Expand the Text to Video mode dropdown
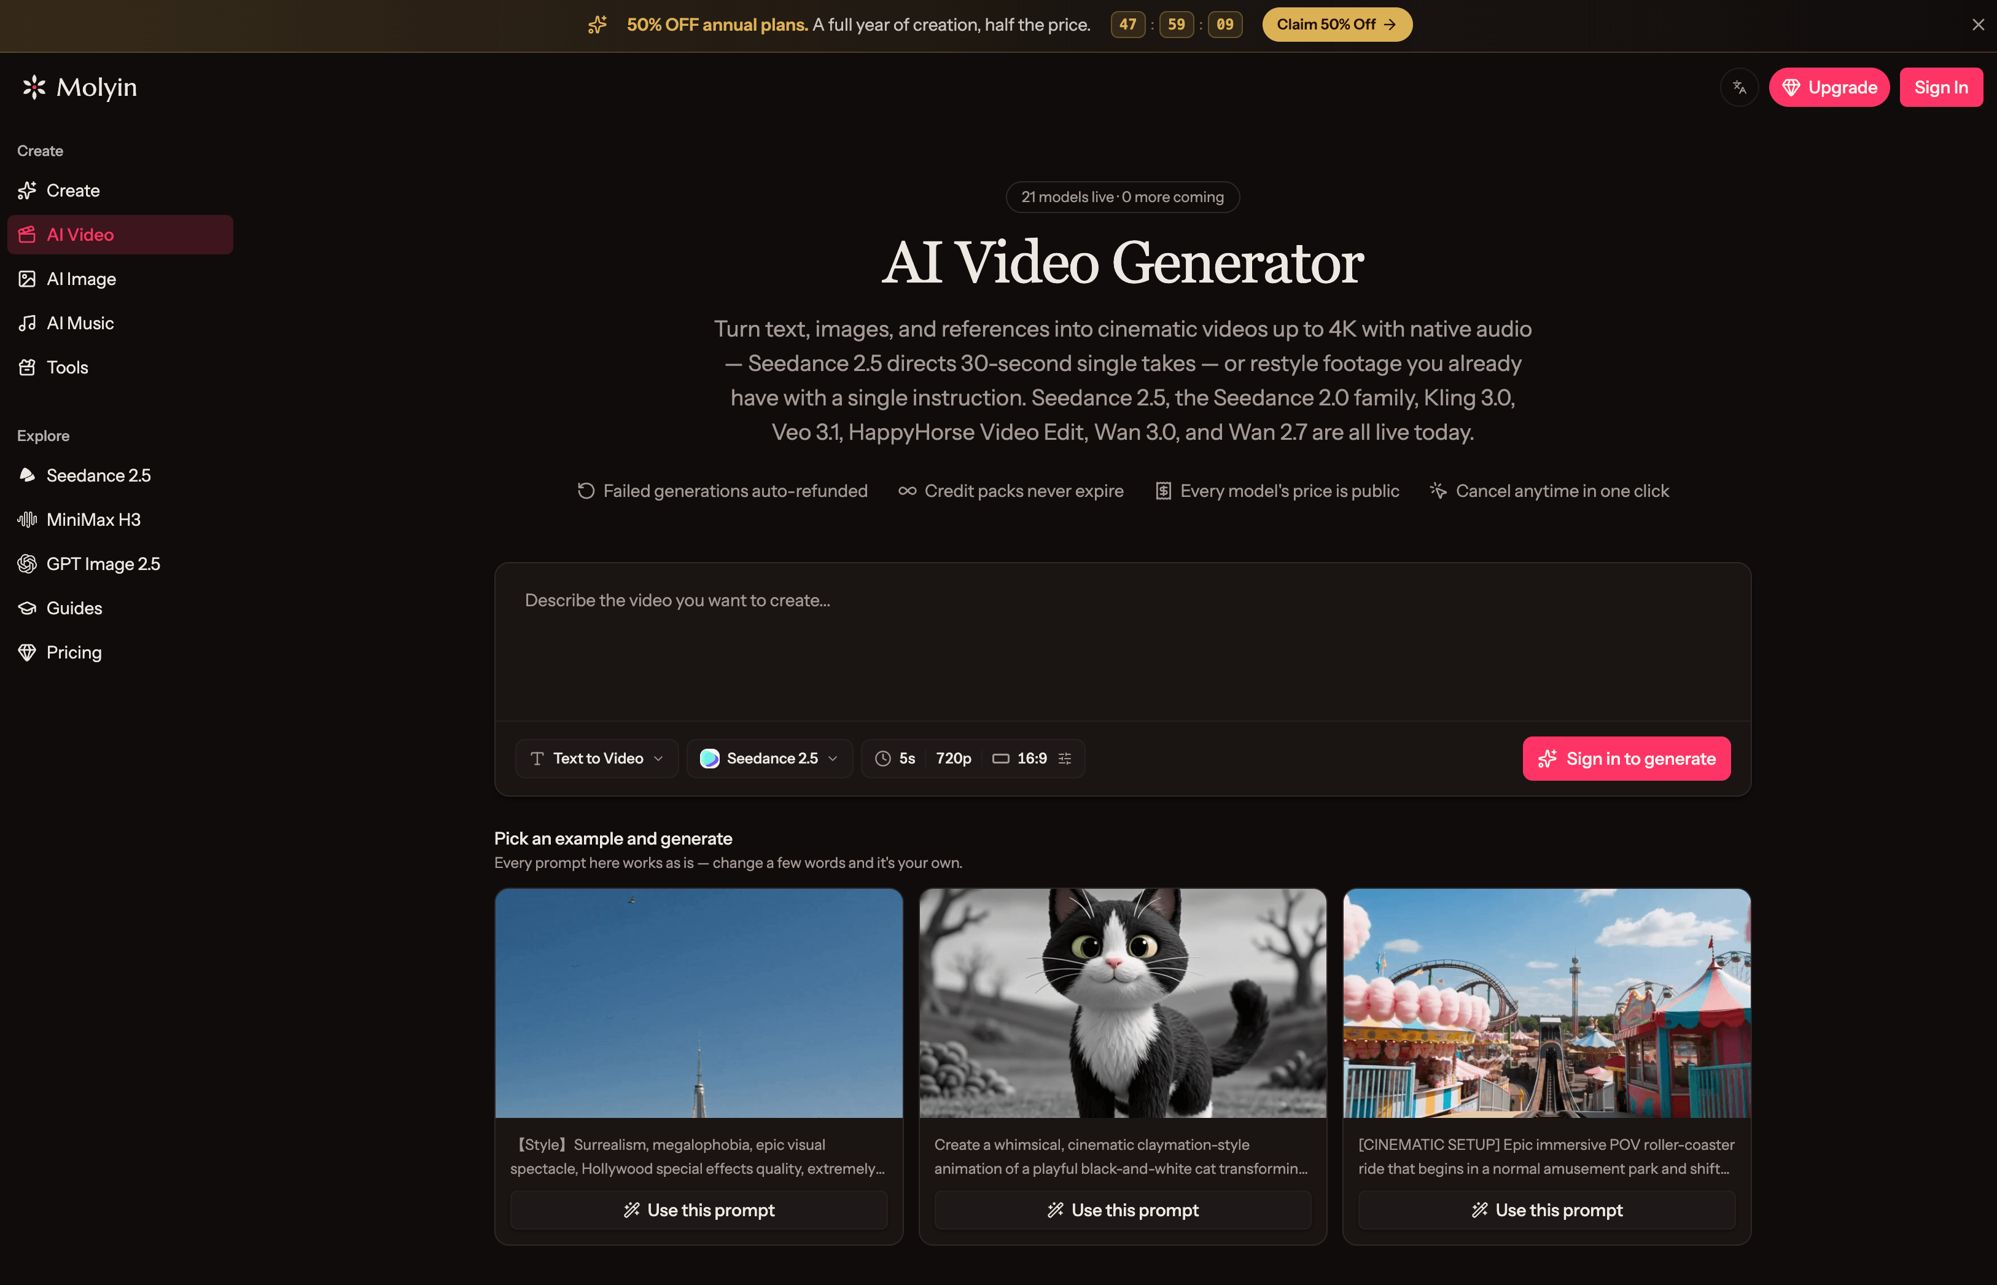1997x1285 pixels. coord(598,759)
